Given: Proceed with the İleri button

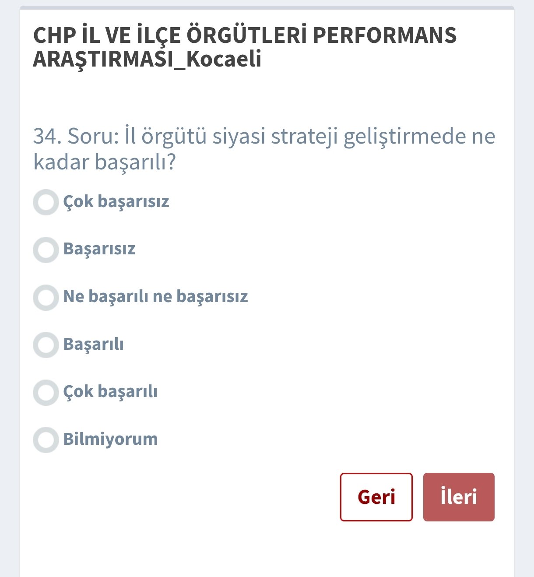Looking at the screenshot, I should tap(459, 497).
